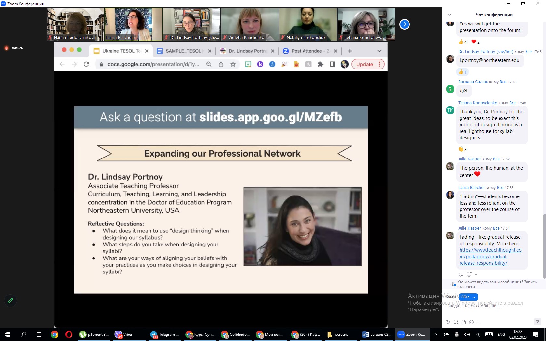Reply in thread to Julie Kasper's message
Viewport: 546px width, 341px height.
point(461,274)
